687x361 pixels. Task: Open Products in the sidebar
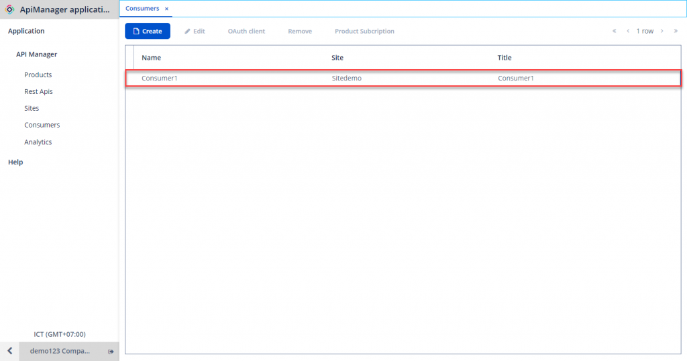pyautogui.click(x=38, y=74)
